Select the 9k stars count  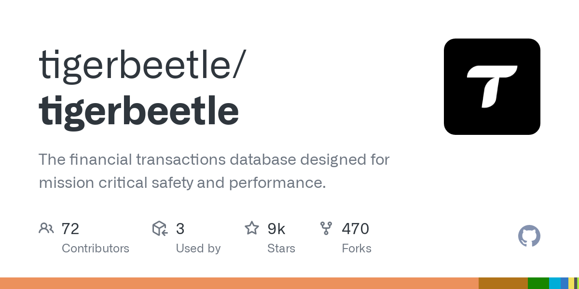pos(276,229)
